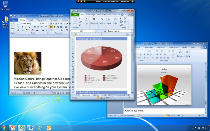Start Slide Show view from PowerPoint status bar
Viewport: 210px width, 131px height.
(174, 115)
